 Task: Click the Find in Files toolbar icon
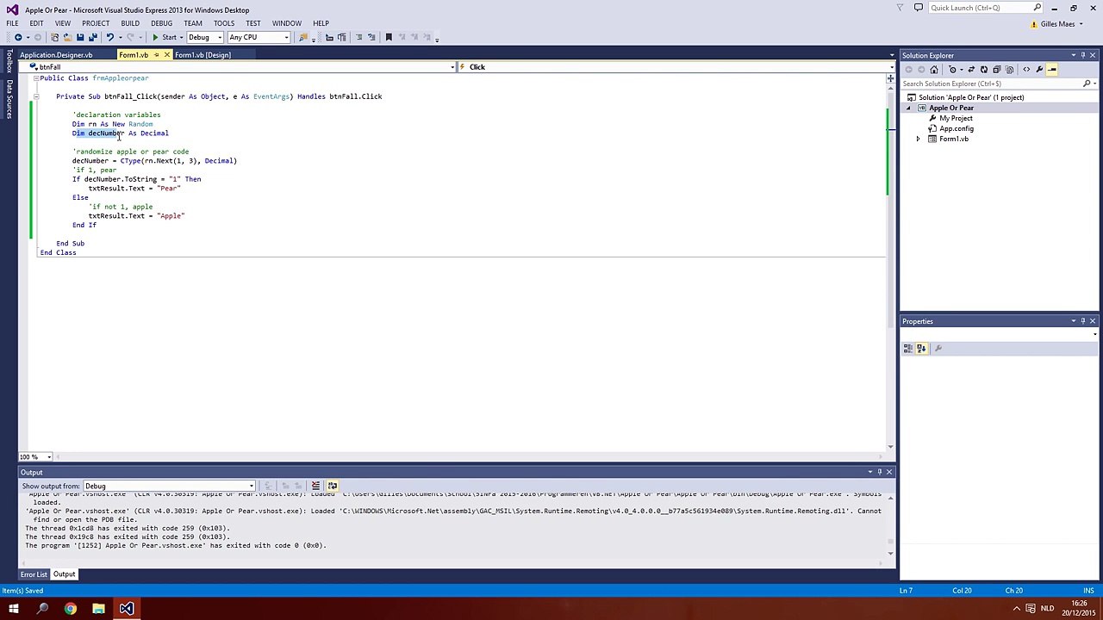[x=303, y=37]
